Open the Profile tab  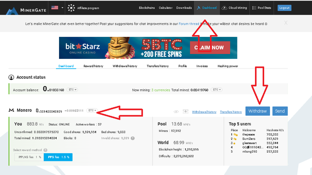pos(182,66)
